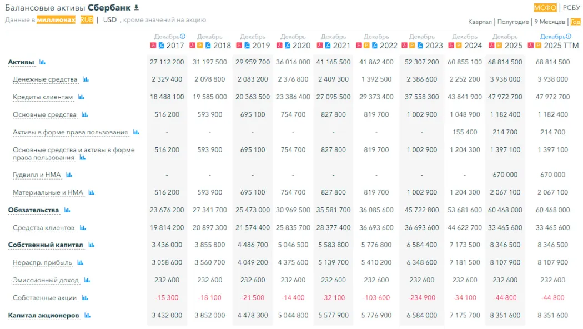Switch currency to USD
This screenshot has height=329, width=583.
110,20
